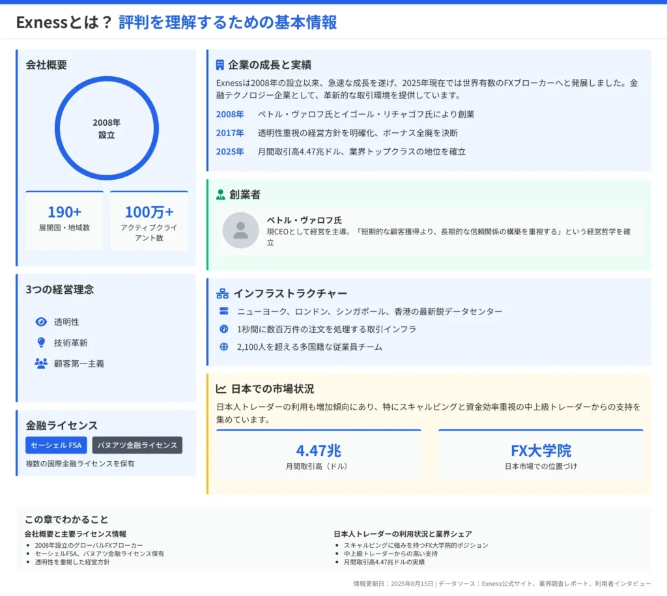This screenshot has width=667, height=596.
Task: Click the line 2,100人を超える多国籍な従業員チーム
Action: pos(309,347)
